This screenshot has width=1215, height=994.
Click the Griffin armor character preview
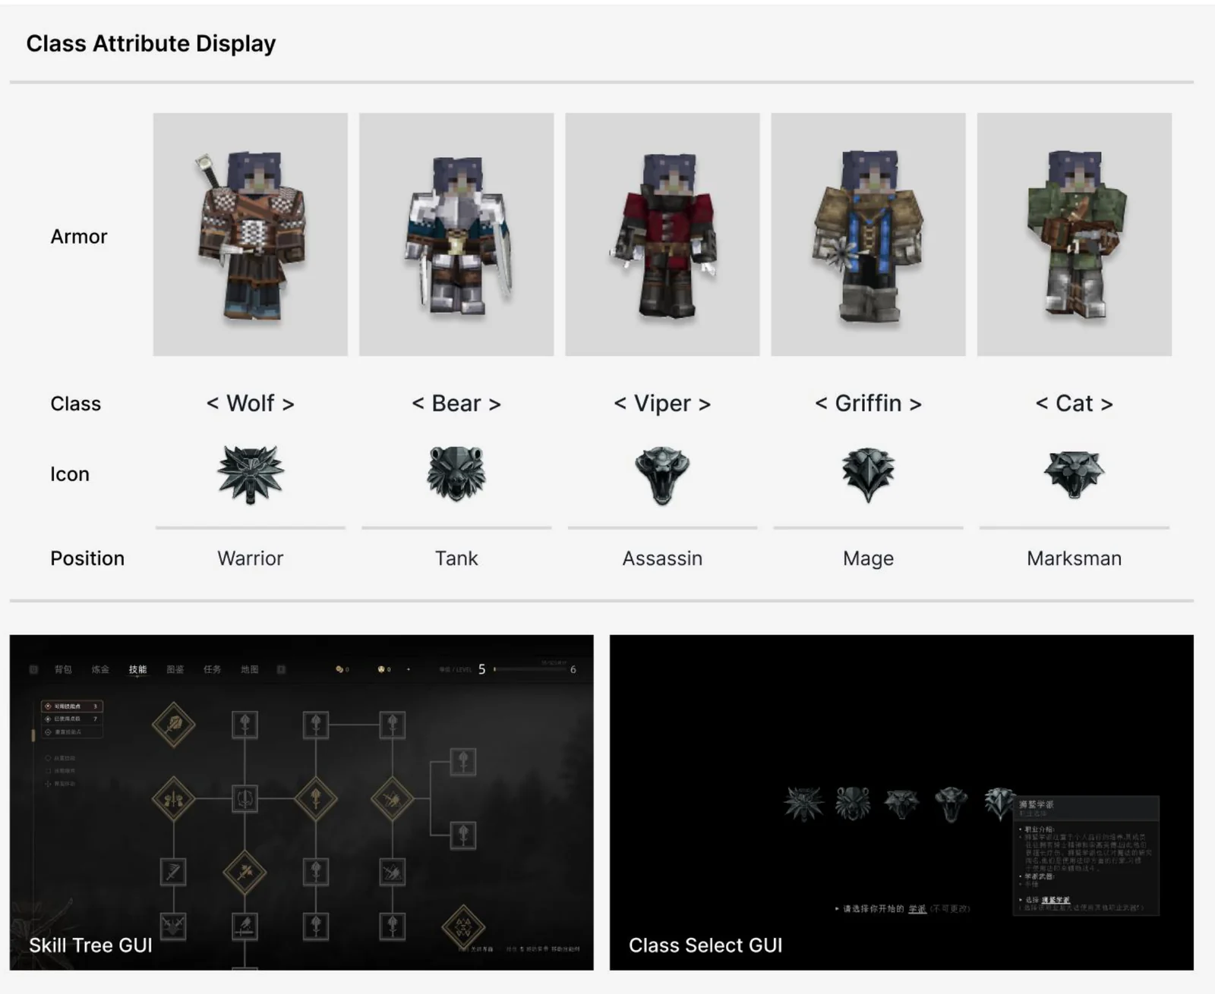tap(868, 234)
